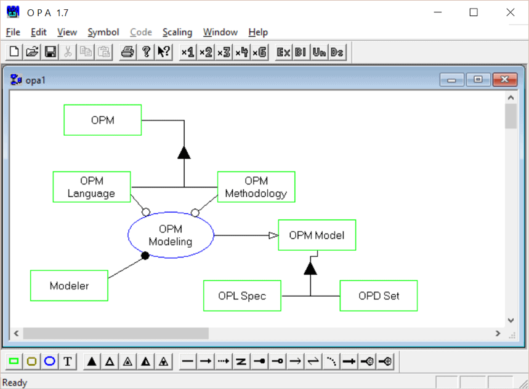The height and width of the screenshot is (389, 529).
Task: Select the green rectangle object tool
Action: (x=14, y=361)
